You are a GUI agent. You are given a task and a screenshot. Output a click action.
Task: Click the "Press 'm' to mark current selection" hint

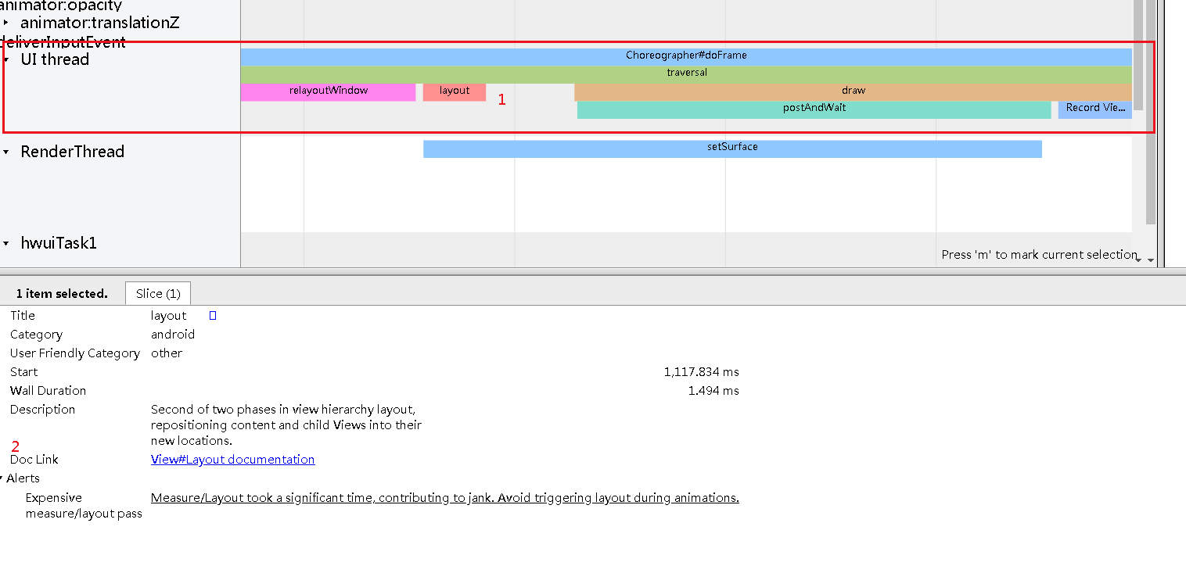1039,255
